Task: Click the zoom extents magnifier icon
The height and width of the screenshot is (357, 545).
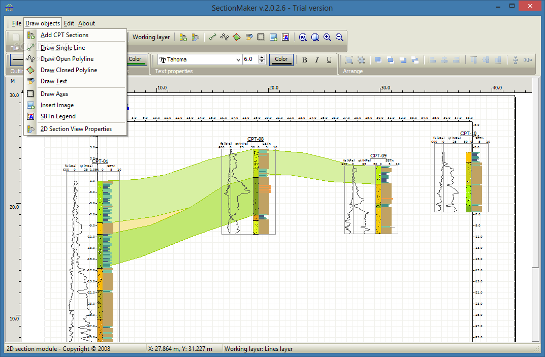Action: point(315,37)
